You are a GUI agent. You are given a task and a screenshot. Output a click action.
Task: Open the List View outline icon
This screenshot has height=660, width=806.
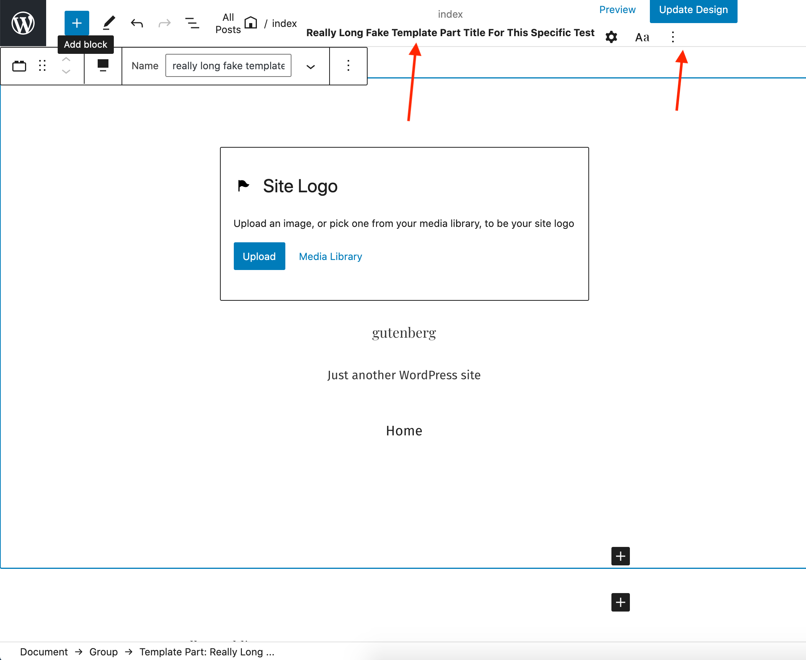pyautogui.click(x=192, y=23)
